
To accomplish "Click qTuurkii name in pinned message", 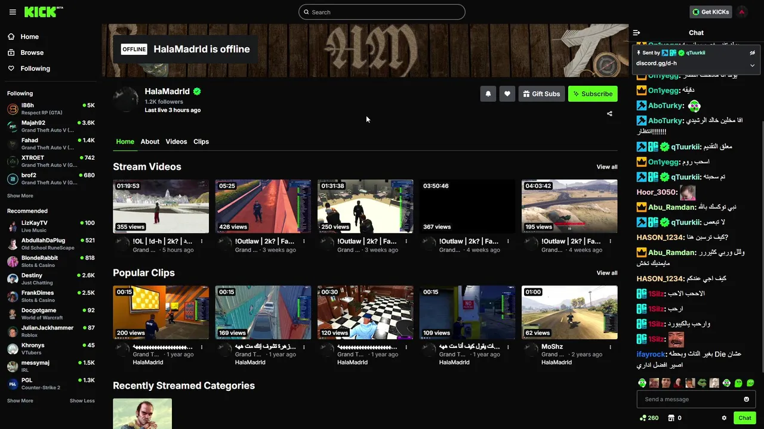I will (696, 53).
